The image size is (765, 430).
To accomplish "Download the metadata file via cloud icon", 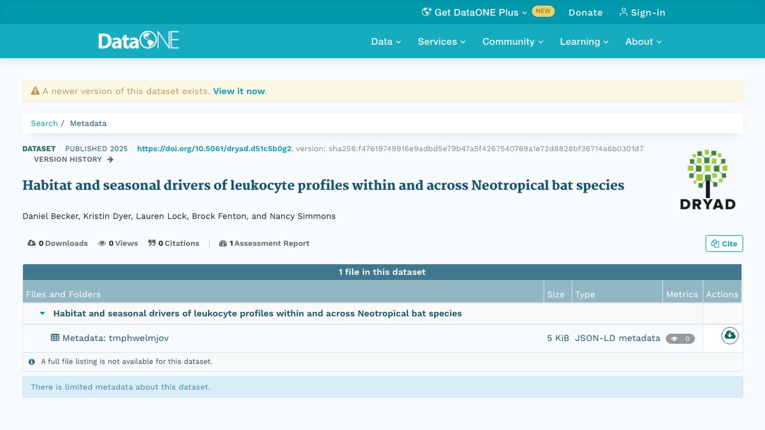I will [x=729, y=335].
